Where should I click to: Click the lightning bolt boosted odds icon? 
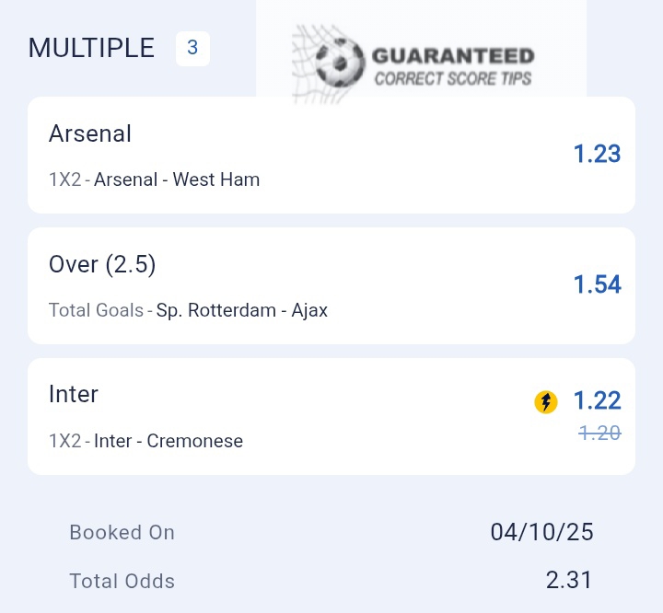(x=546, y=401)
